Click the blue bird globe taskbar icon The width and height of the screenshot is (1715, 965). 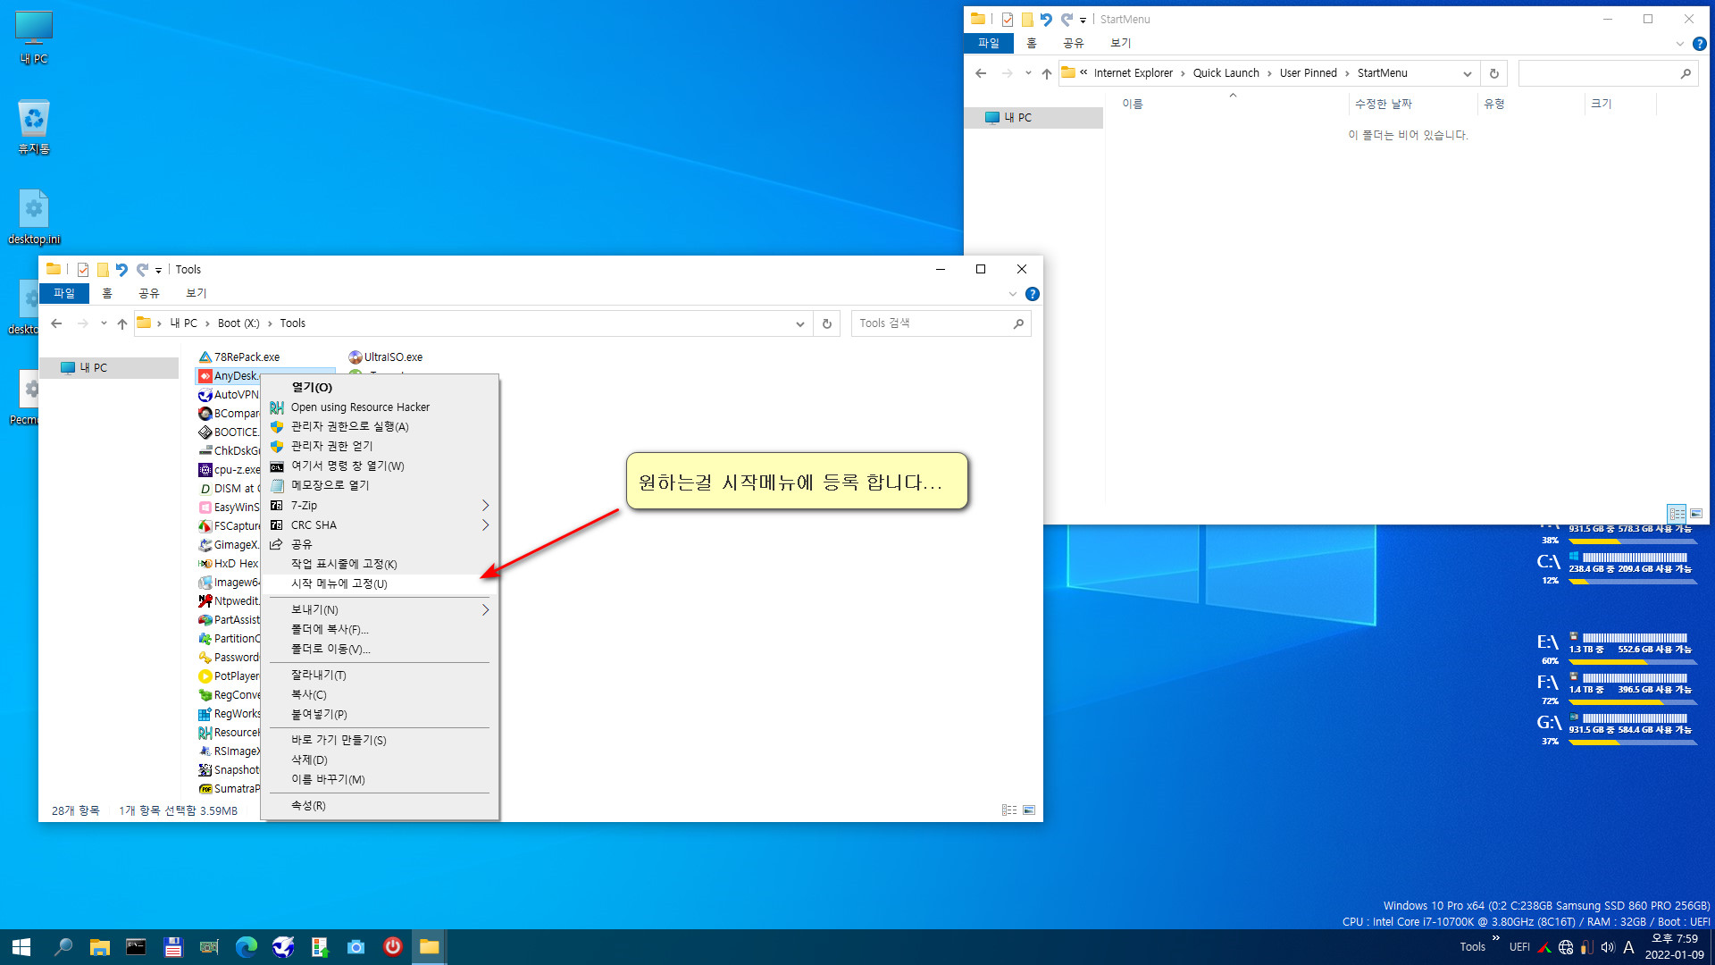[282, 947]
